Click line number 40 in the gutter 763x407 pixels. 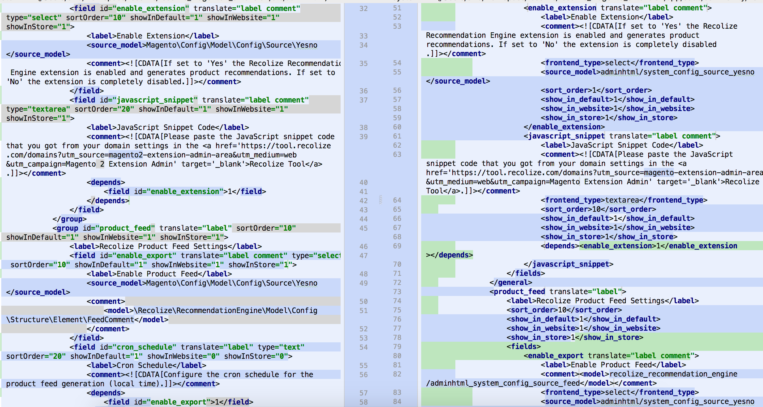(x=363, y=182)
